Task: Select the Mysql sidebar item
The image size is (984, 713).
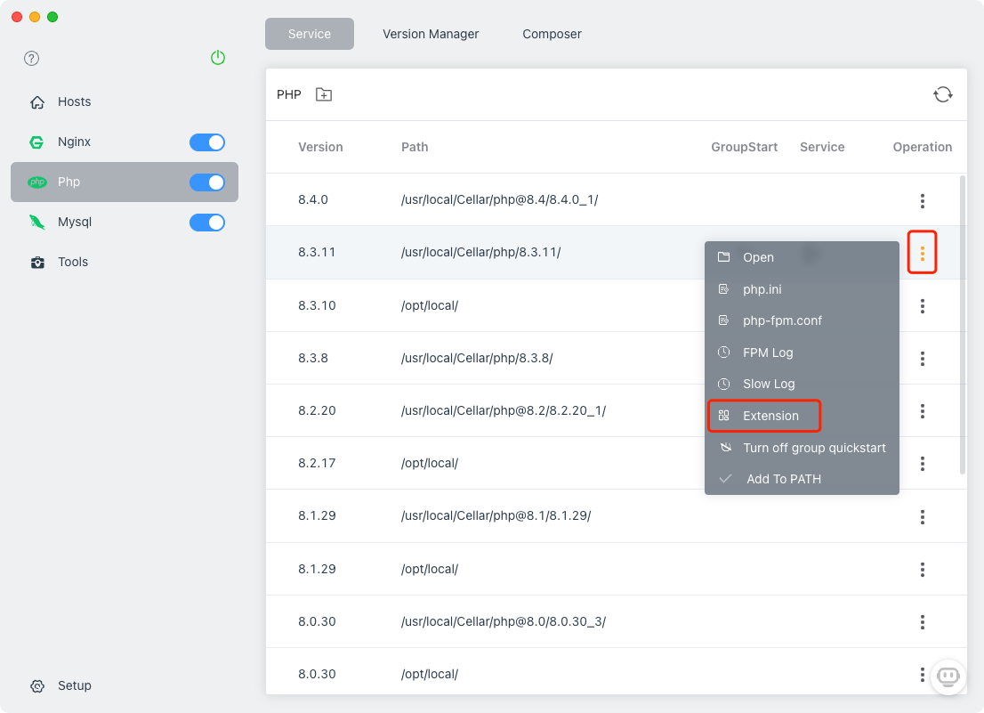Action: click(125, 223)
